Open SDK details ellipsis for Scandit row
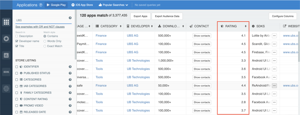300x115 pixels. click(274, 44)
